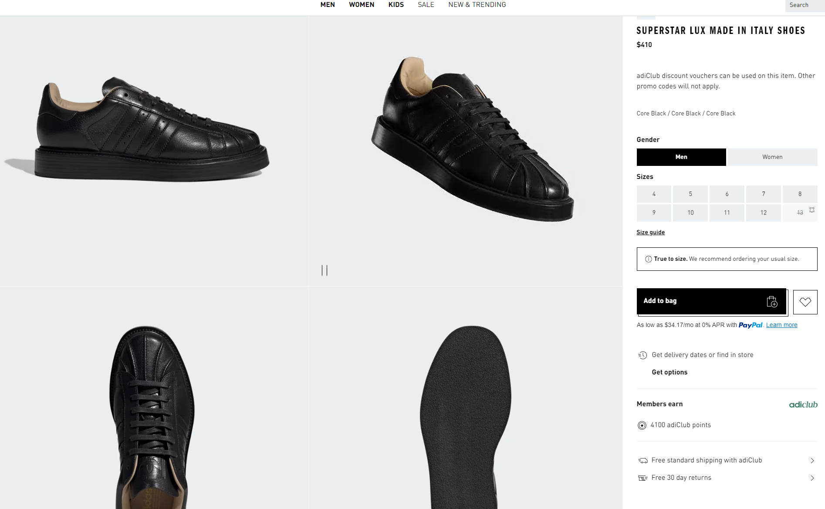
Task: Click the size 13 notify bell icon
Action: coord(812,210)
